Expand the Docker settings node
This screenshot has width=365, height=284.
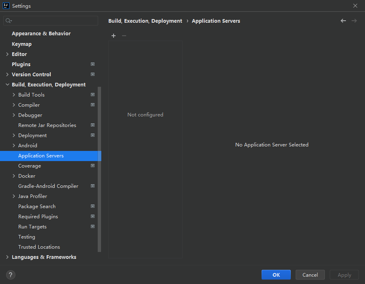click(x=14, y=176)
